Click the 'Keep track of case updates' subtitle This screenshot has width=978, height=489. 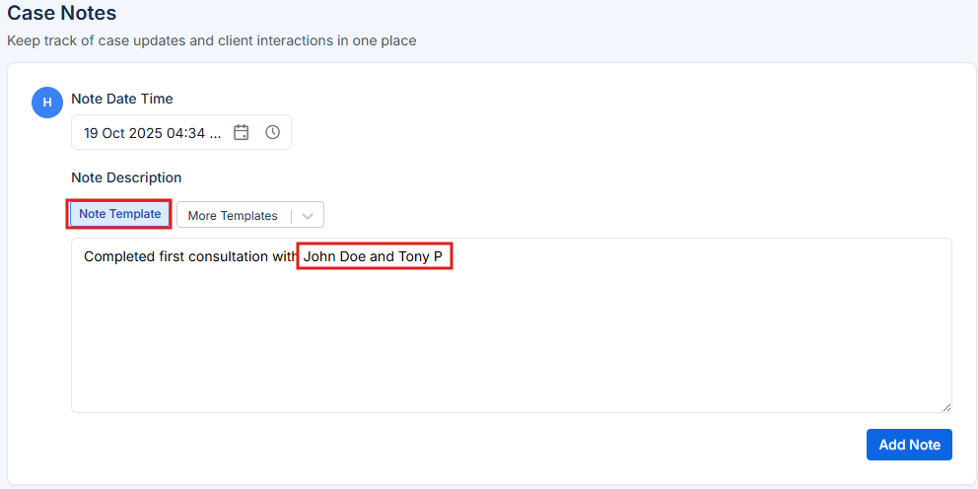pos(211,41)
